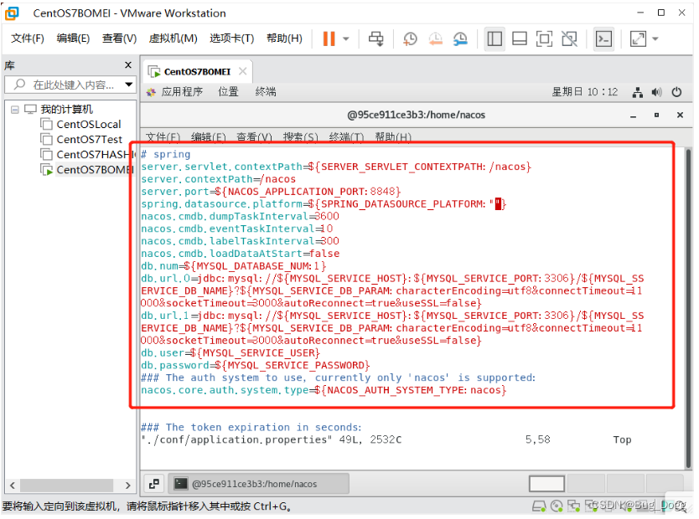Take a snapshot of the VM
Screen dimensions: 699x519
(410, 39)
